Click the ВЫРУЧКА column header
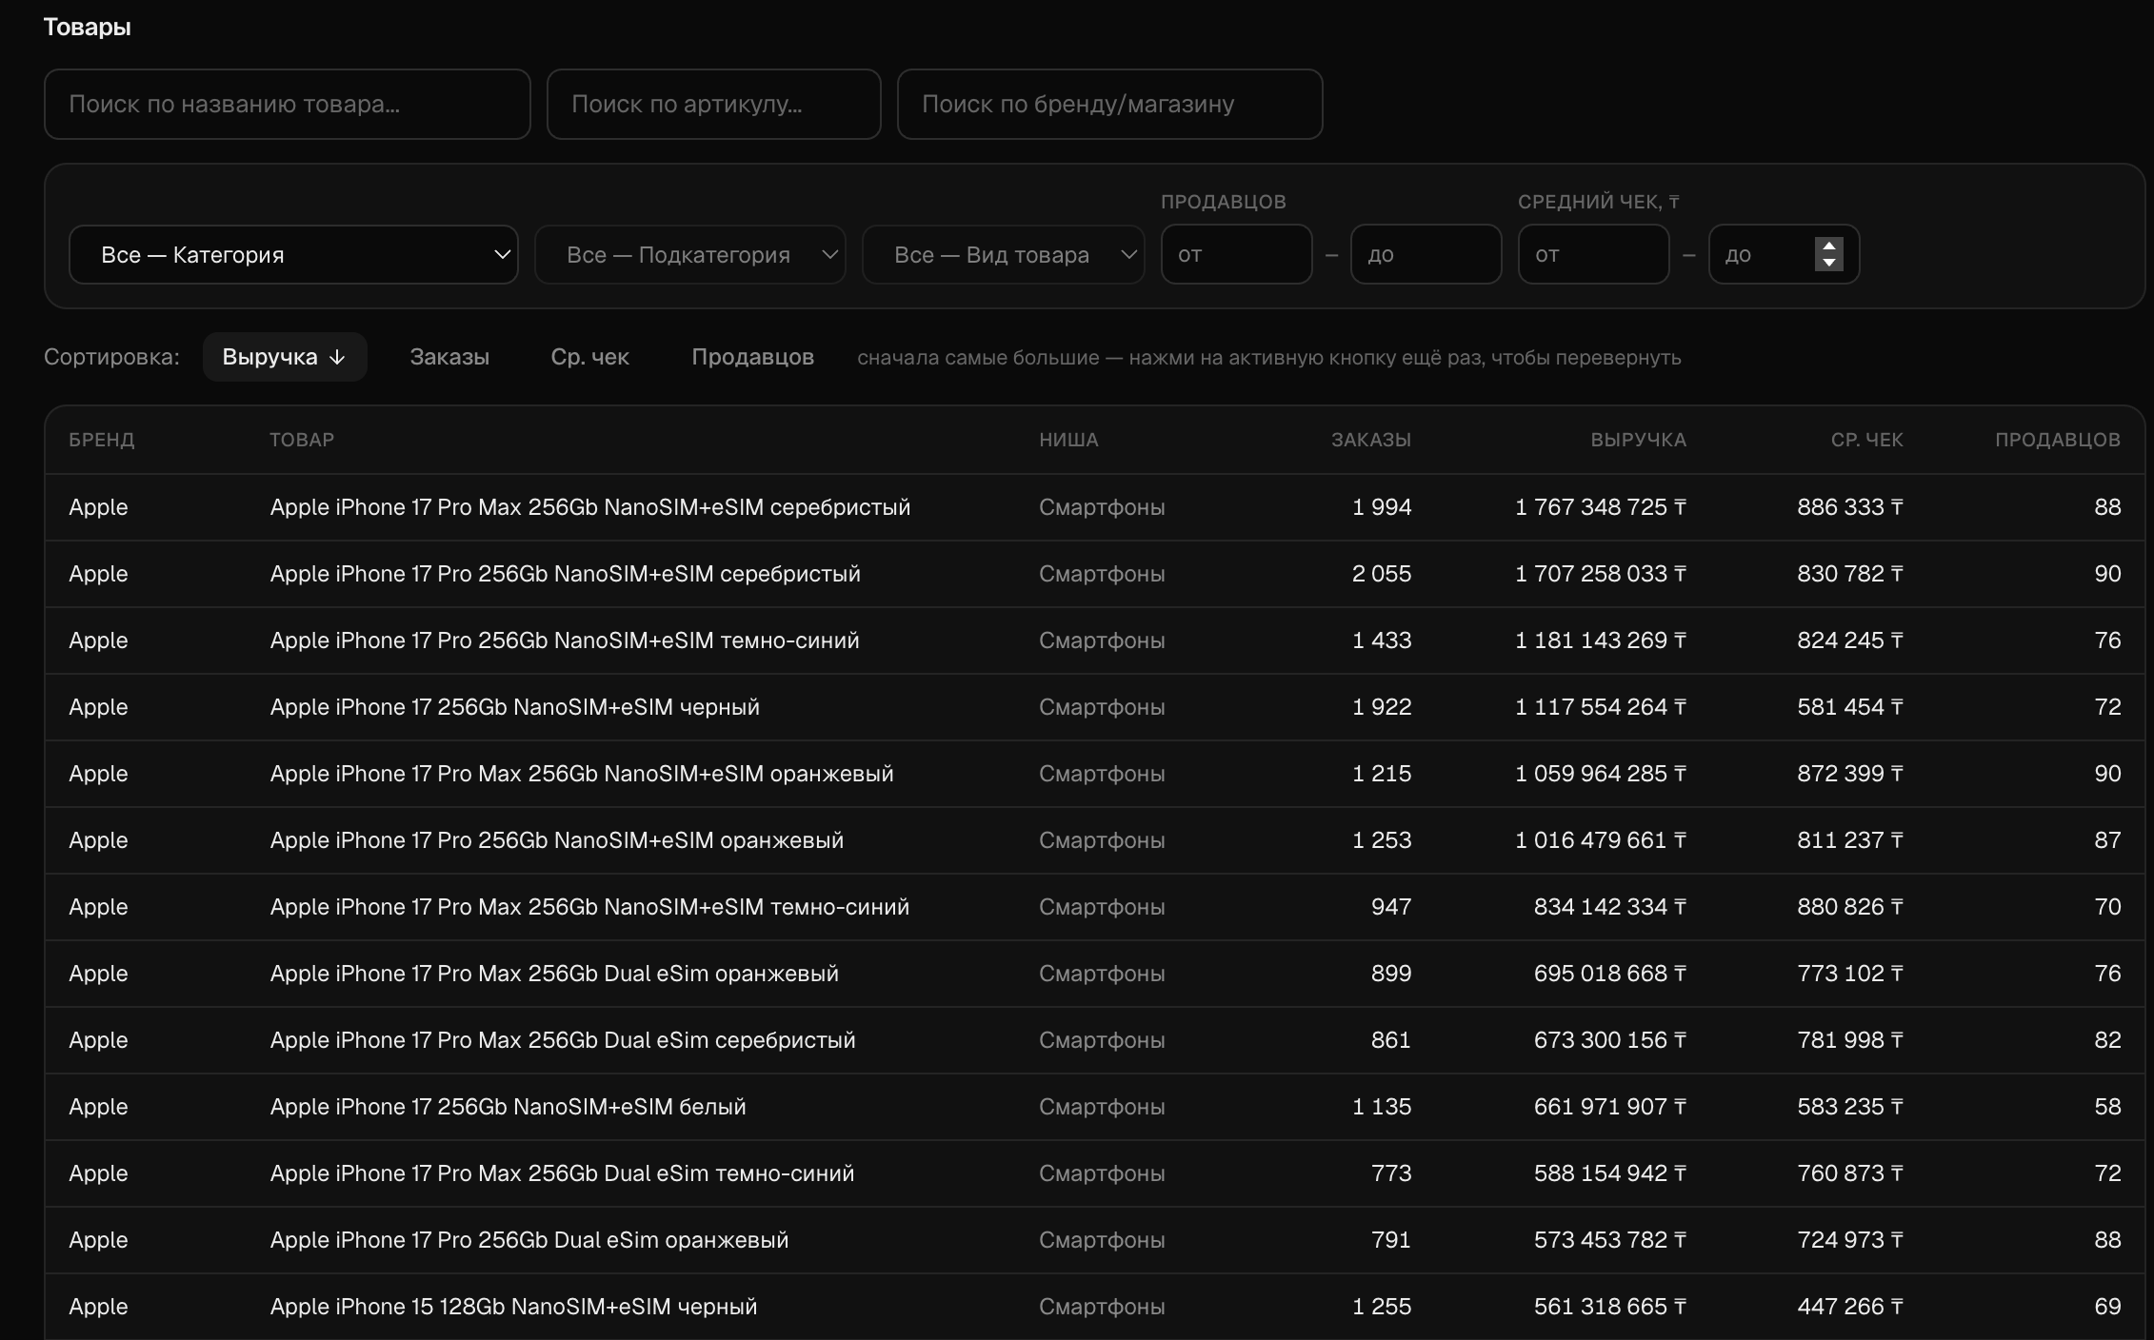The image size is (2154, 1340). pyautogui.click(x=1638, y=440)
